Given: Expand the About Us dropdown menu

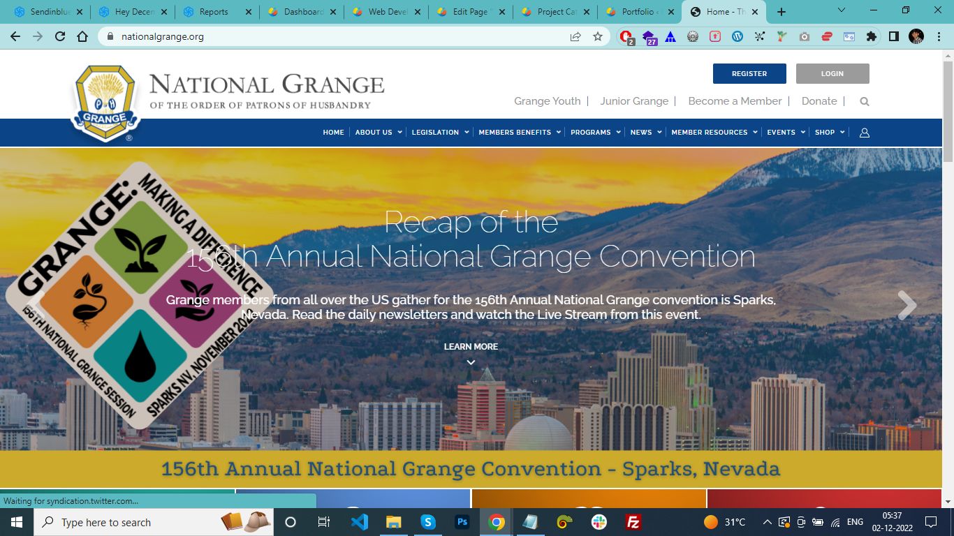Looking at the screenshot, I should [379, 132].
